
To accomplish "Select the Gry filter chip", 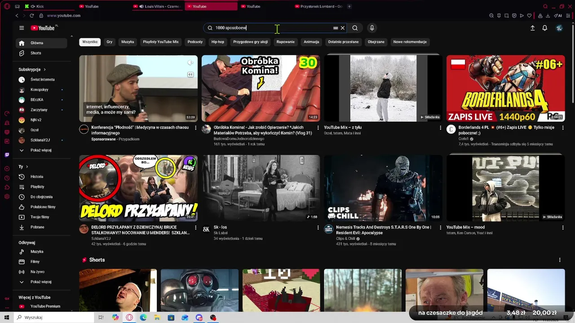I will click(x=109, y=42).
